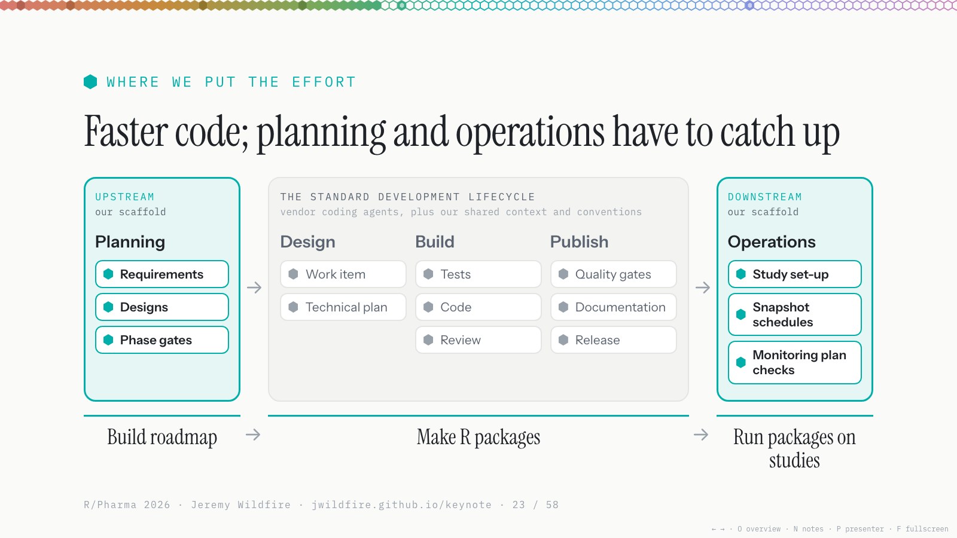Image resolution: width=957 pixels, height=538 pixels.
Task: Select the Requirements card label
Action: (161, 274)
